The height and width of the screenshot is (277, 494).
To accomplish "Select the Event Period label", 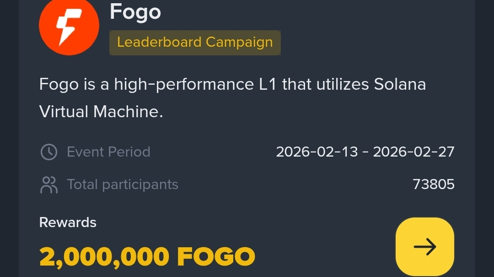I will tap(108, 152).
